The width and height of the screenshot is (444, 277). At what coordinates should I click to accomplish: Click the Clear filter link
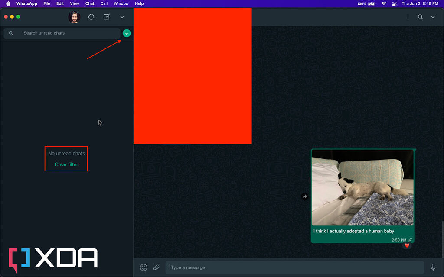pyautogui.click(x=66, y=164)
